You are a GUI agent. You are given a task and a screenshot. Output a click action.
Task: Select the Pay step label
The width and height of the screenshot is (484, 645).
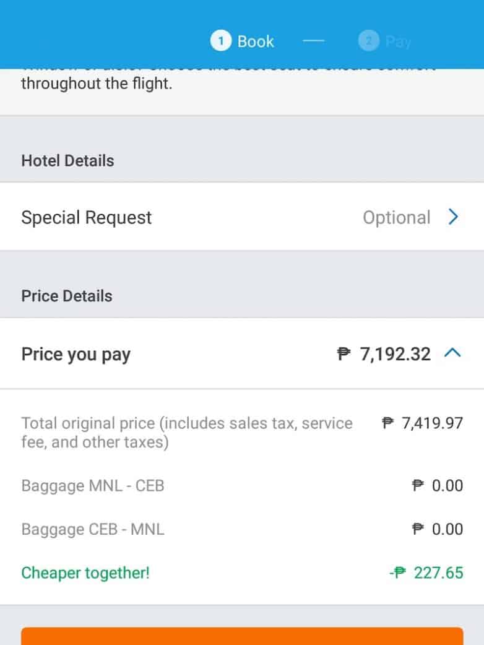[x=398, y=41]
